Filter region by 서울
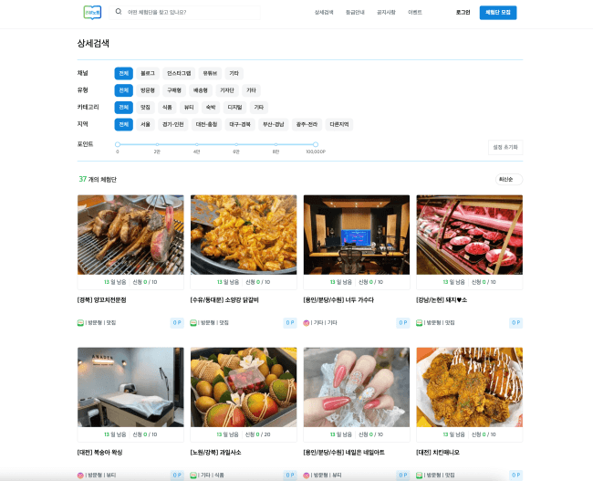The width and height of the screenshot is (593, 481). click(x=145, y=124)
